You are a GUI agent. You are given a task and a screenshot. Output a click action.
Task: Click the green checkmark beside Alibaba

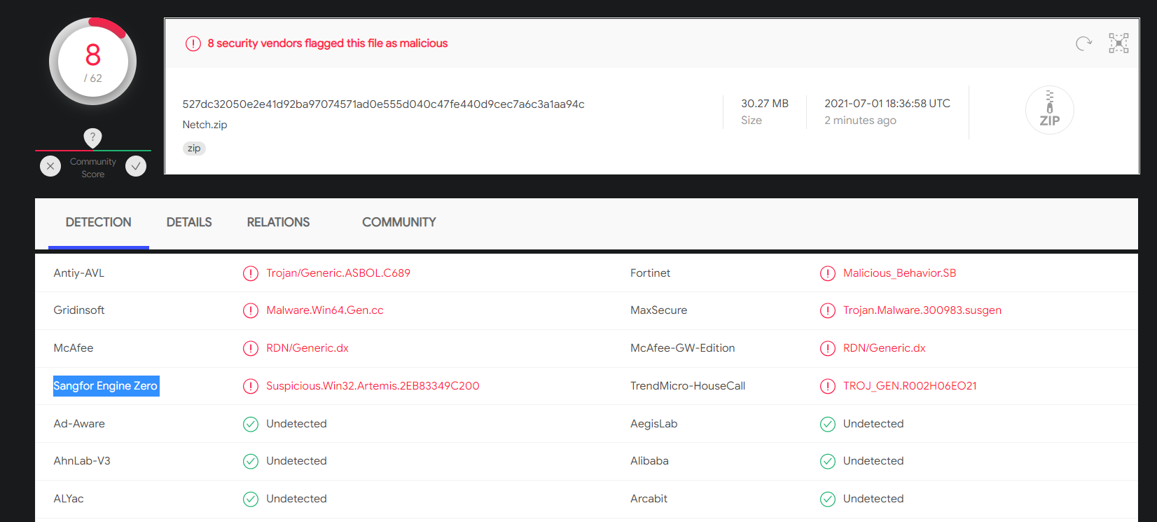(x=828, y=461)
